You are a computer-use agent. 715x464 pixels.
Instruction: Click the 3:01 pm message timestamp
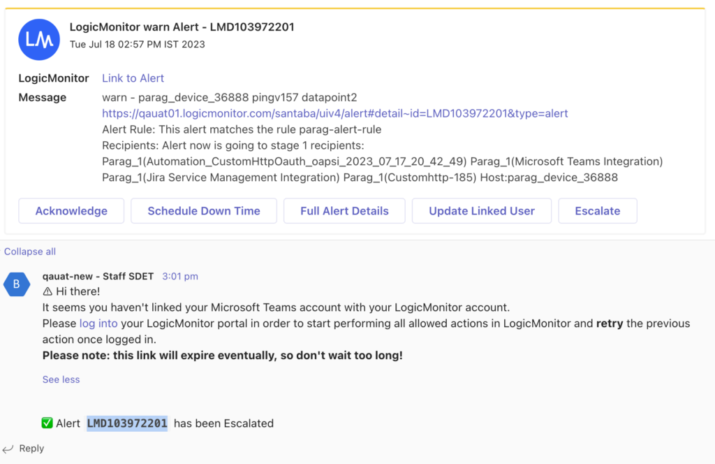pyautogui.click(x=180, y=277)
